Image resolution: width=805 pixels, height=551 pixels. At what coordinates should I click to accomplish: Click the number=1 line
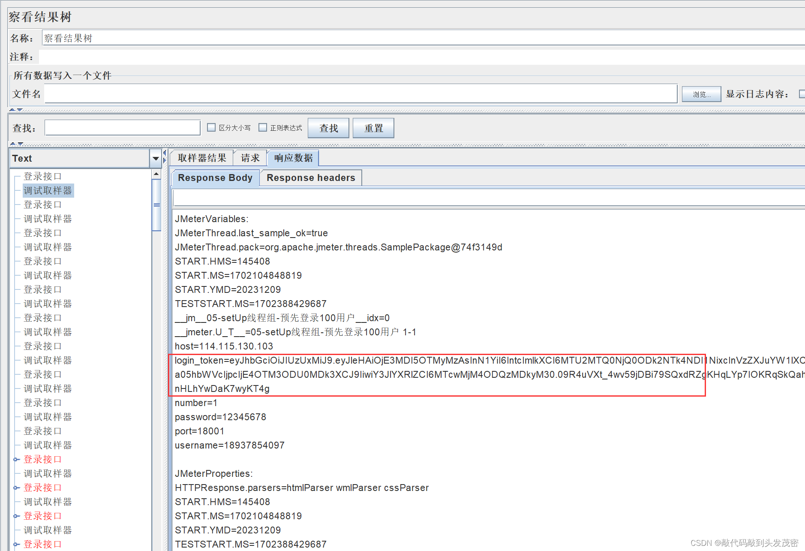tap(196, 403)
